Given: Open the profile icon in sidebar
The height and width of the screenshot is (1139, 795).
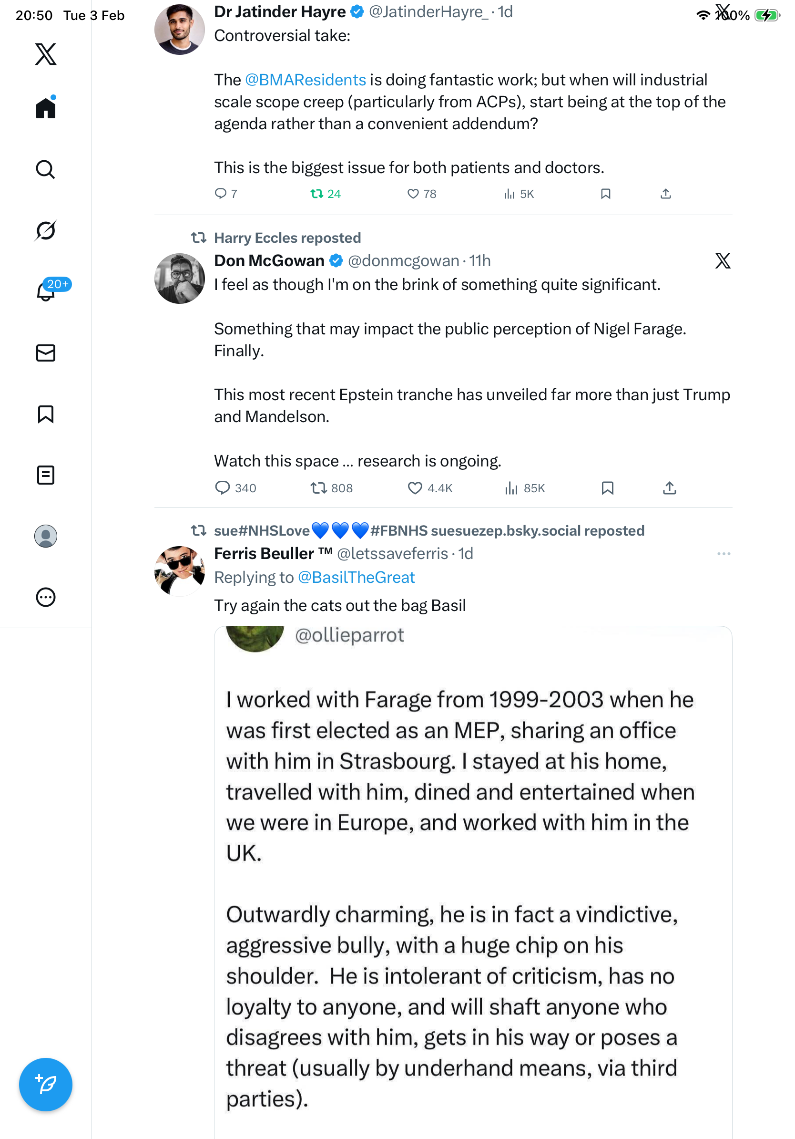Looking at the screenshot, I should [x=46, y=536].
